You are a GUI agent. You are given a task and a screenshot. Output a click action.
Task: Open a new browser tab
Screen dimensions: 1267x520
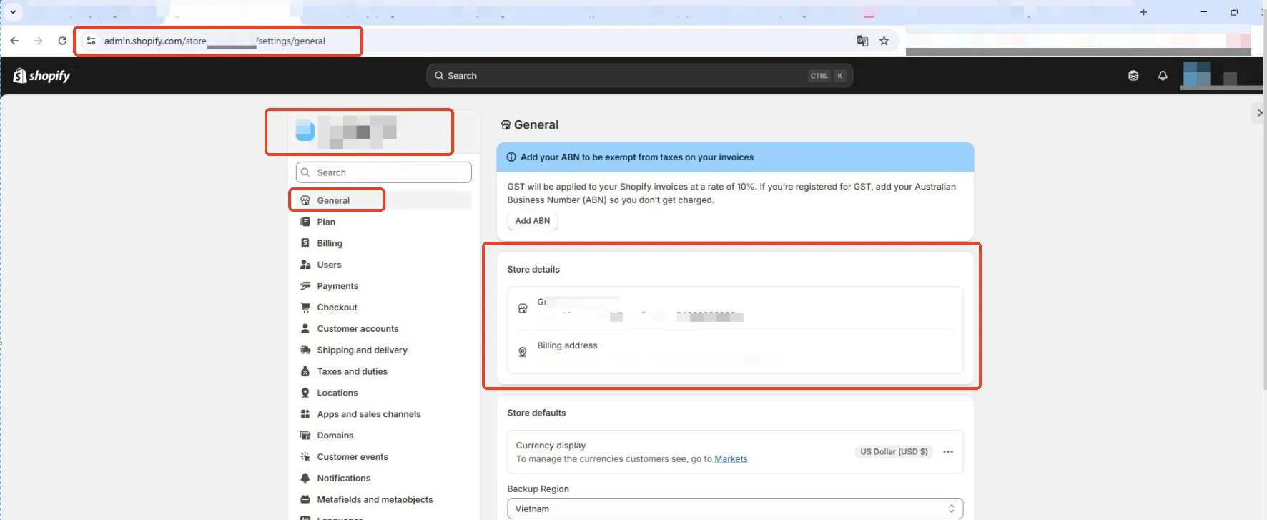tap(1143, 12)
